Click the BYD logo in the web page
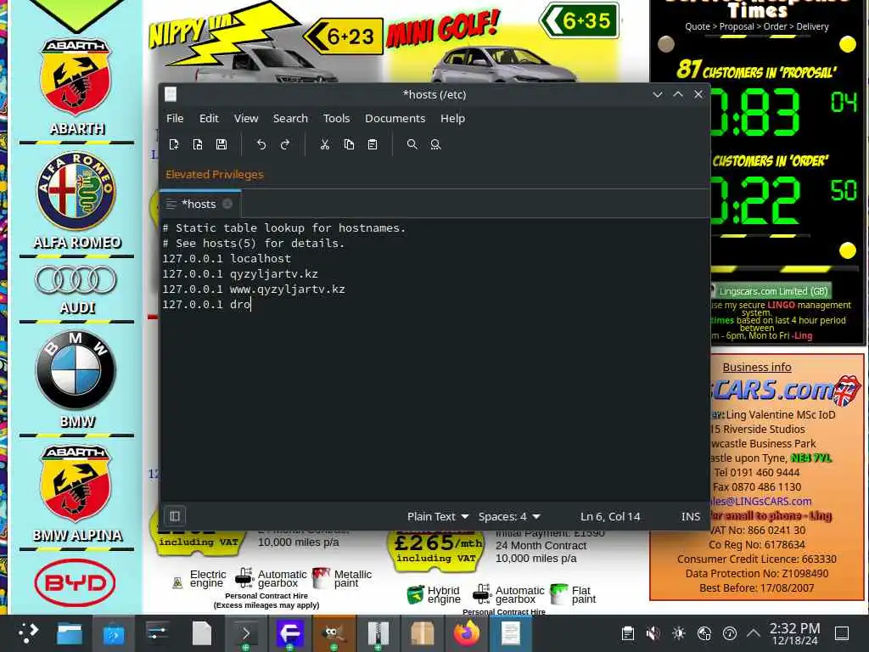The image size is (869, 652). [x=75, y=582]
